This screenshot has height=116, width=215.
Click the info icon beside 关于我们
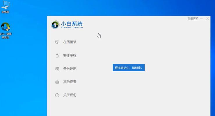pyautogui.click(x=57, y=95)
